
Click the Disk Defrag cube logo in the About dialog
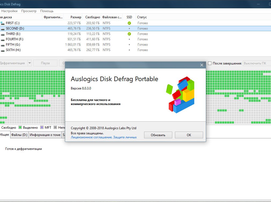click(180, 95)
